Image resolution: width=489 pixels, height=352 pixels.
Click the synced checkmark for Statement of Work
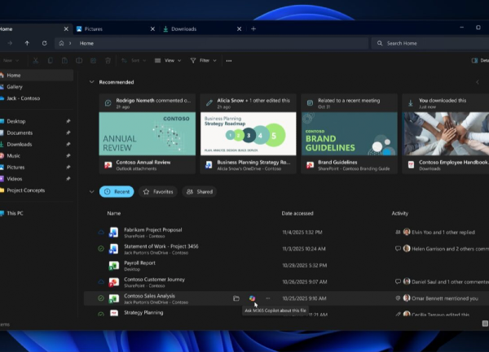point(101,249)
